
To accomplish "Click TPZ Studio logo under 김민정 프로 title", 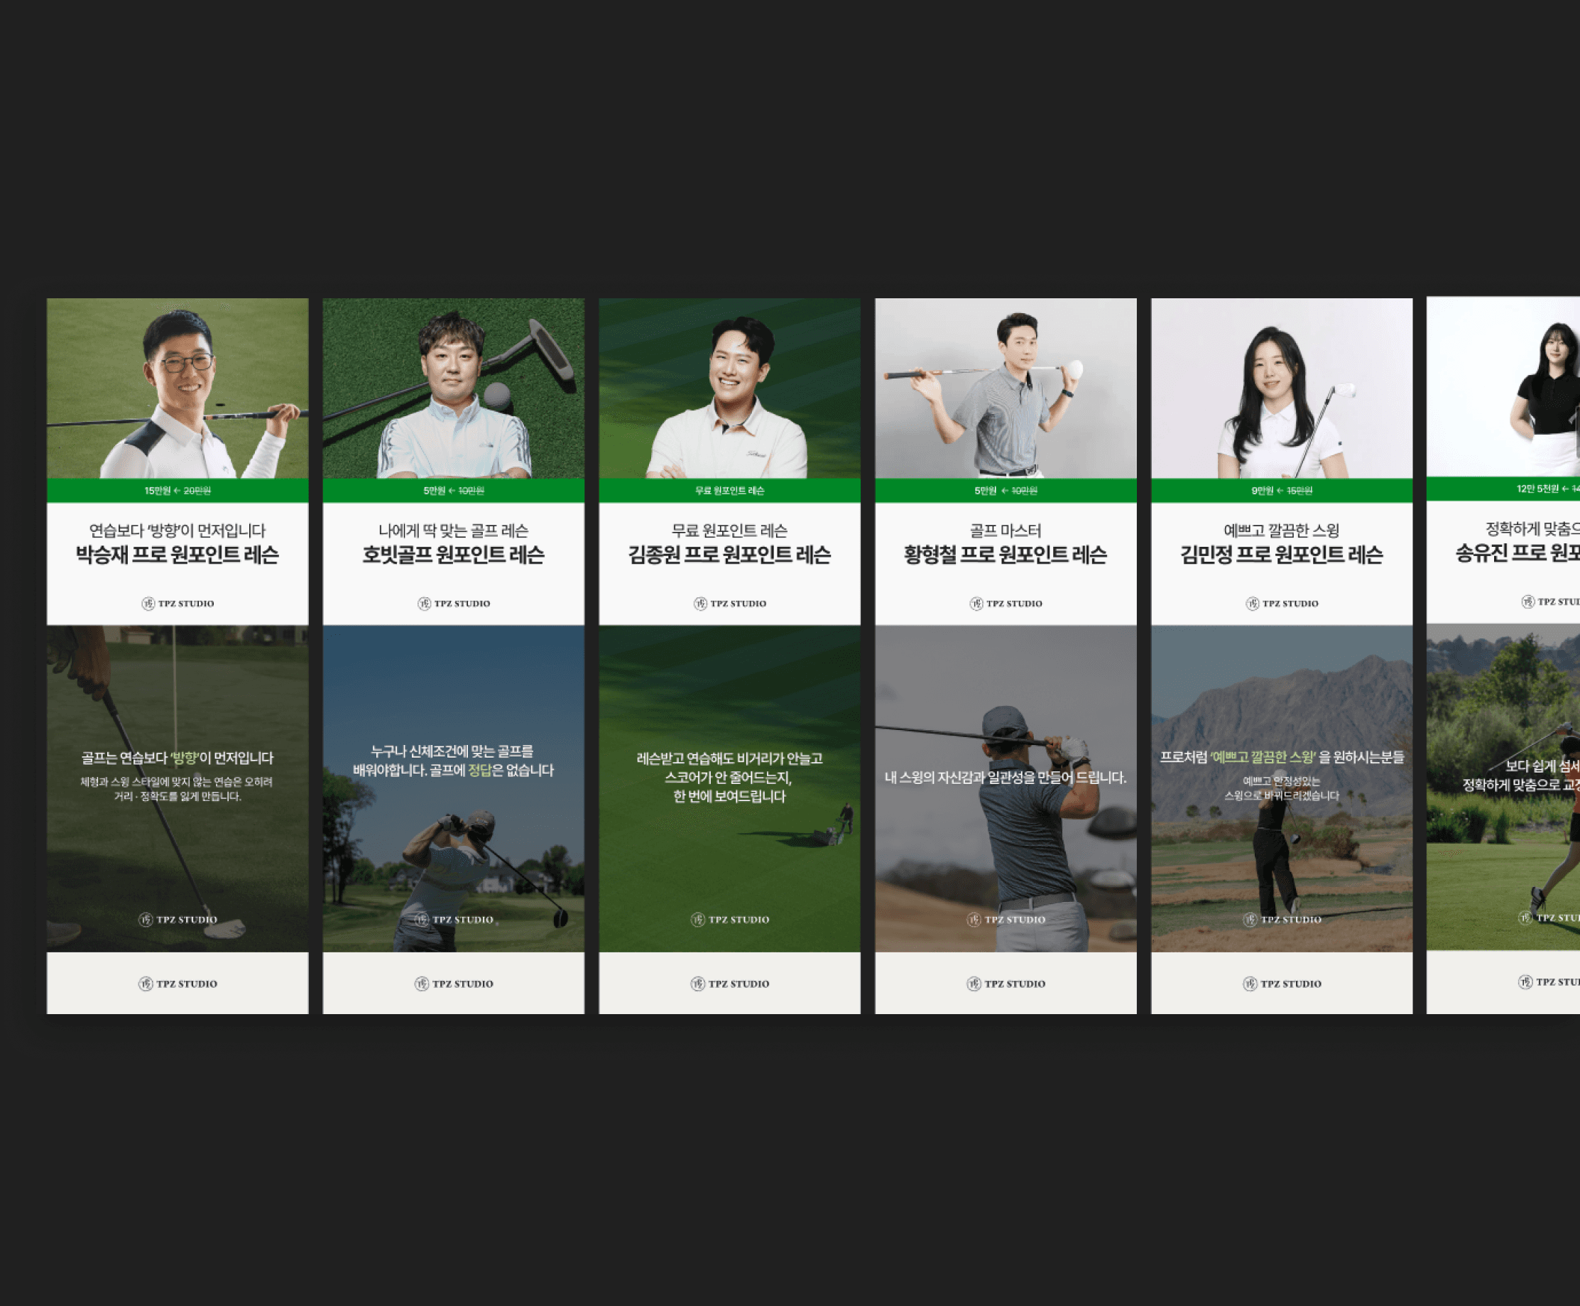I will pos(1282,604).
